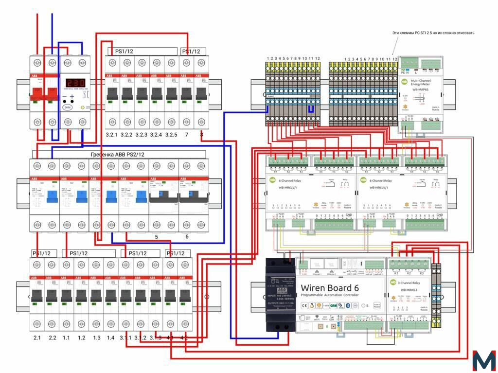
Task: Click the Bluetooth logo on Wiren Board 6
Action: coord(348,305)
